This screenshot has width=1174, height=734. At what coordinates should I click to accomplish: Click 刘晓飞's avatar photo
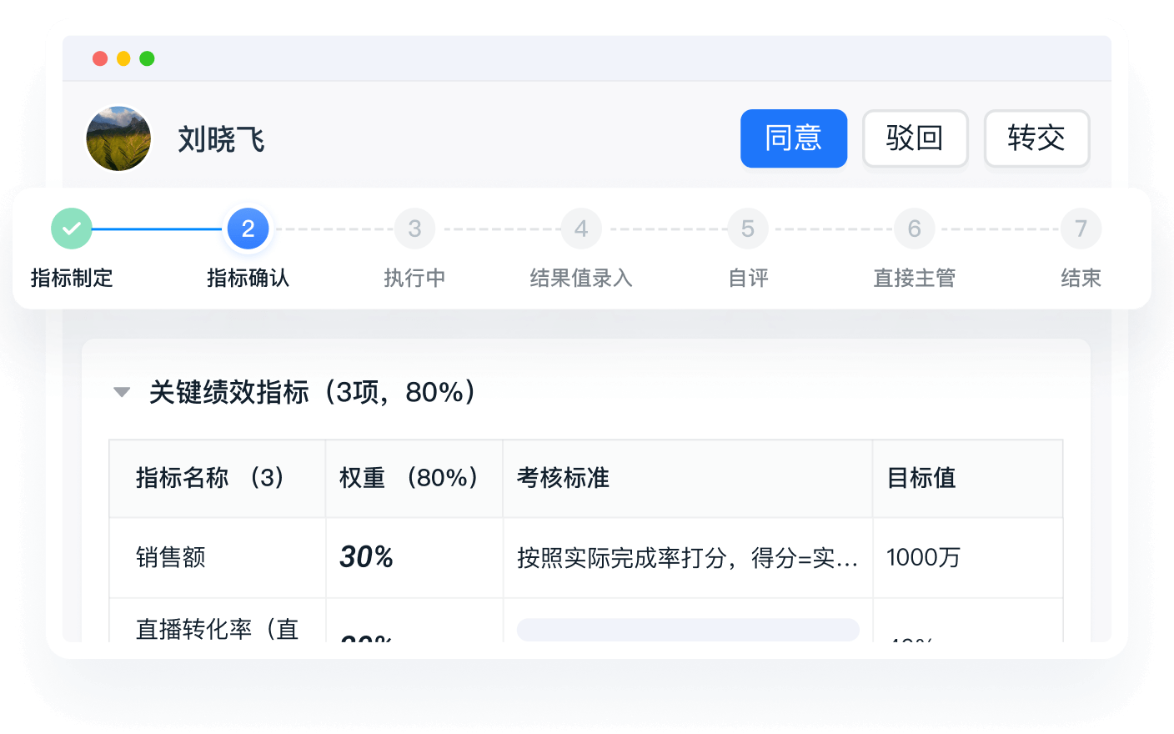(x=118, y=138)
